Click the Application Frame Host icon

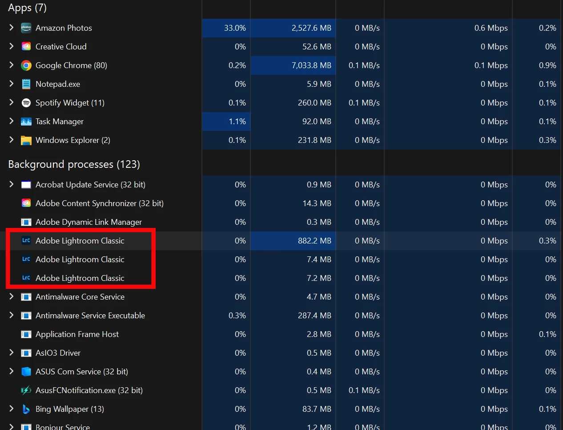(x=26, y=334)
